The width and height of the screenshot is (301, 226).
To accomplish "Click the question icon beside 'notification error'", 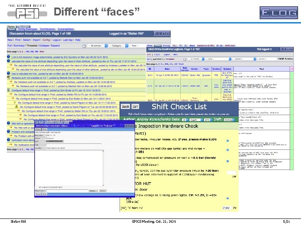I will (8, 140).
